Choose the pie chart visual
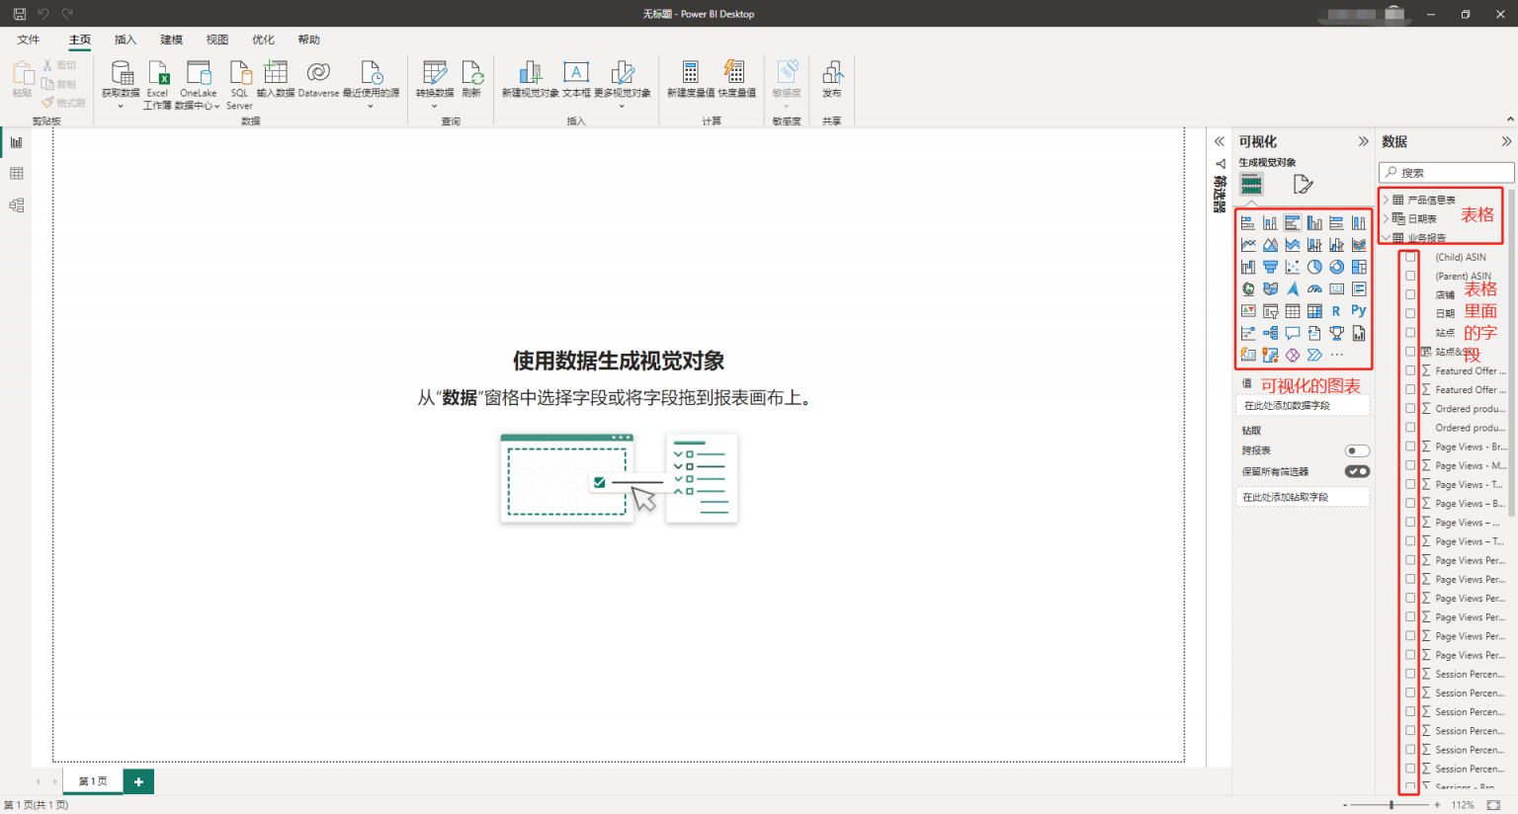The width and height of the screenshot is (1518, 814). (x=1314, y=267)
